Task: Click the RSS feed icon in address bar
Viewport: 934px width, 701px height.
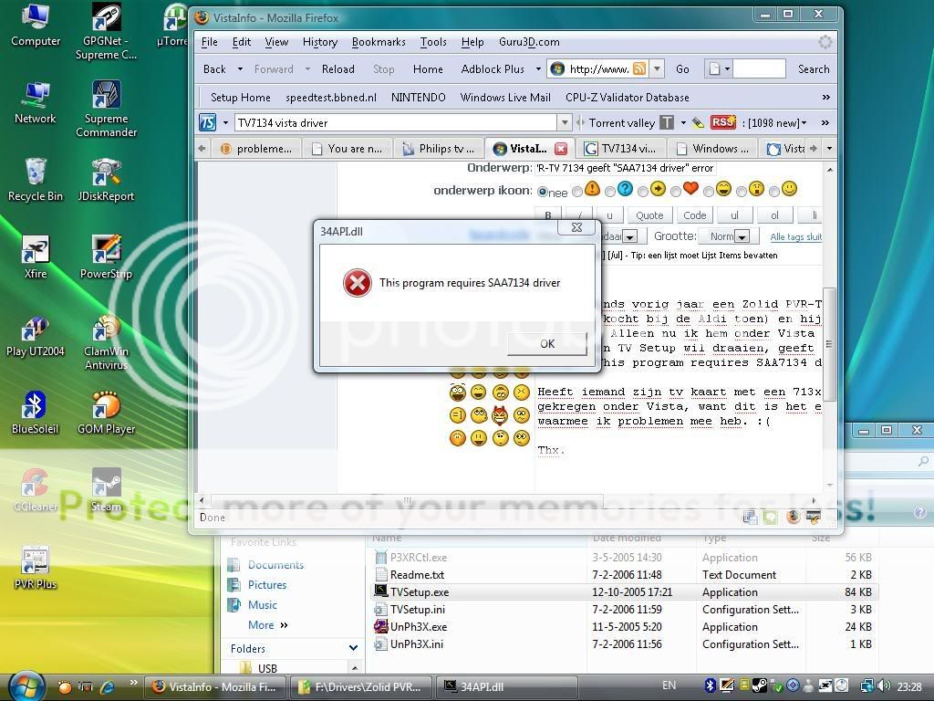Action: [639, 69]
